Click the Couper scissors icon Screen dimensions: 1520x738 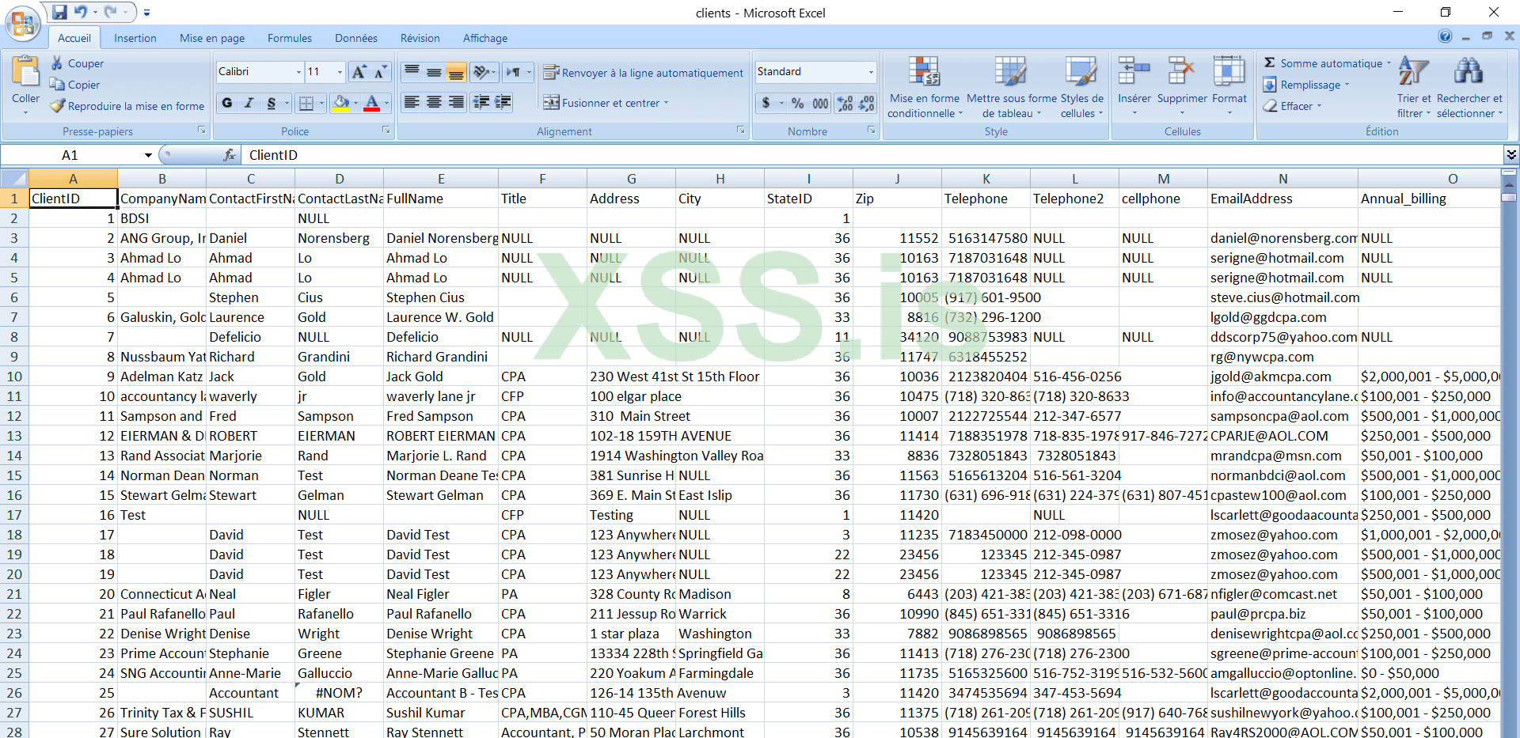click(x=57, y=63)
